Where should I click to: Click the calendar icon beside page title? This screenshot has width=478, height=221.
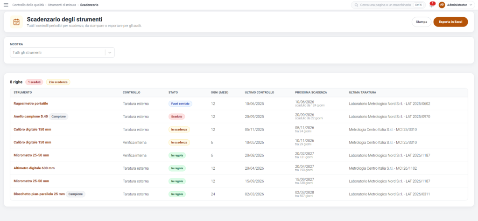tap(16, 22)
